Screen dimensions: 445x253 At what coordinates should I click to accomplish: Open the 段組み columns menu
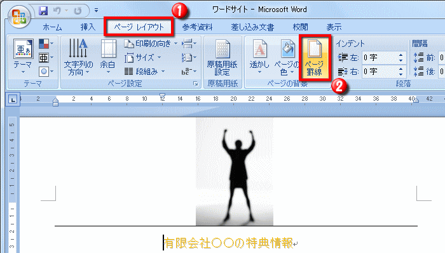[x=145, y=71]
